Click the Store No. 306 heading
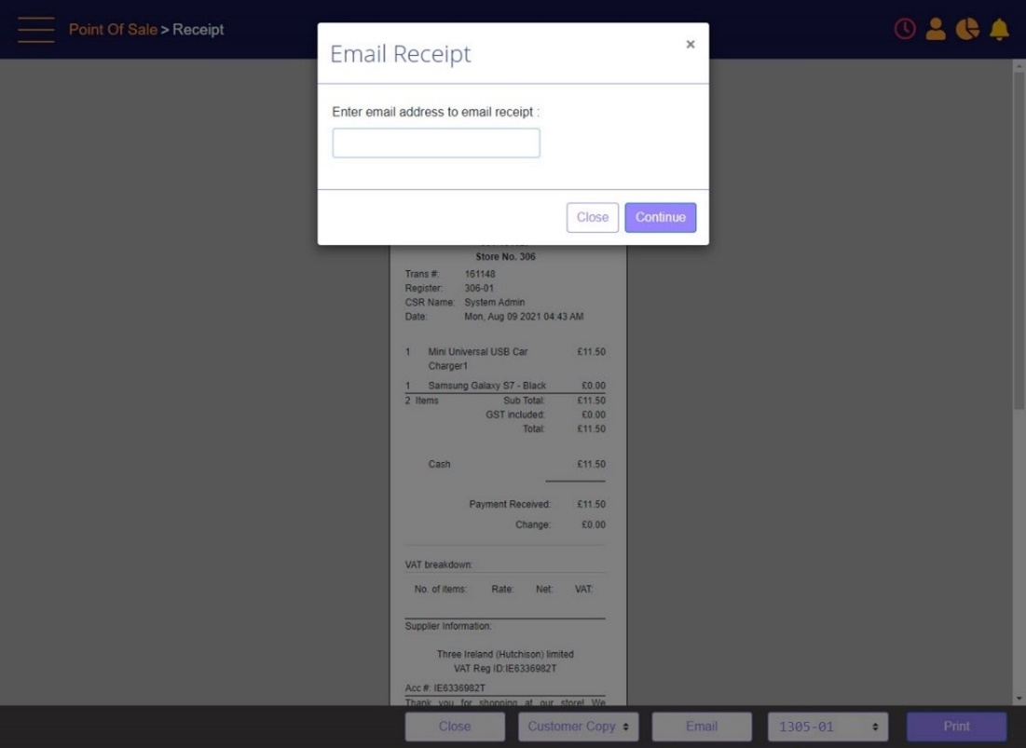 [x=505, y=256]
